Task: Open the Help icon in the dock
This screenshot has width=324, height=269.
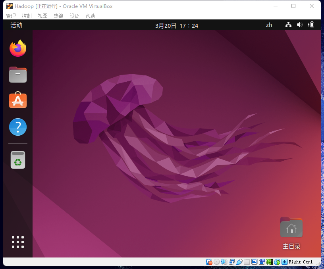Action: point(18,127)
